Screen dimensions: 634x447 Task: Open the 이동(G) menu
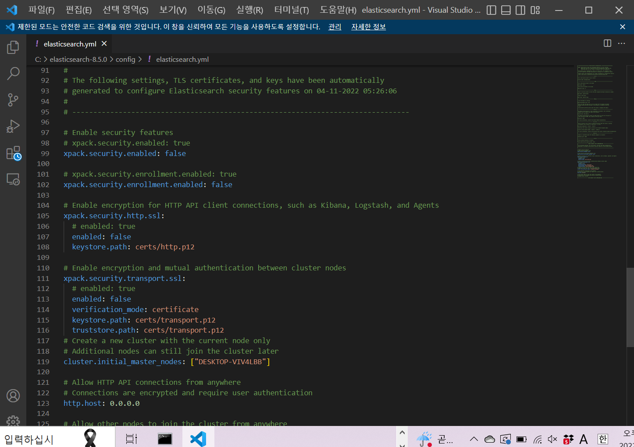point(211,10)
